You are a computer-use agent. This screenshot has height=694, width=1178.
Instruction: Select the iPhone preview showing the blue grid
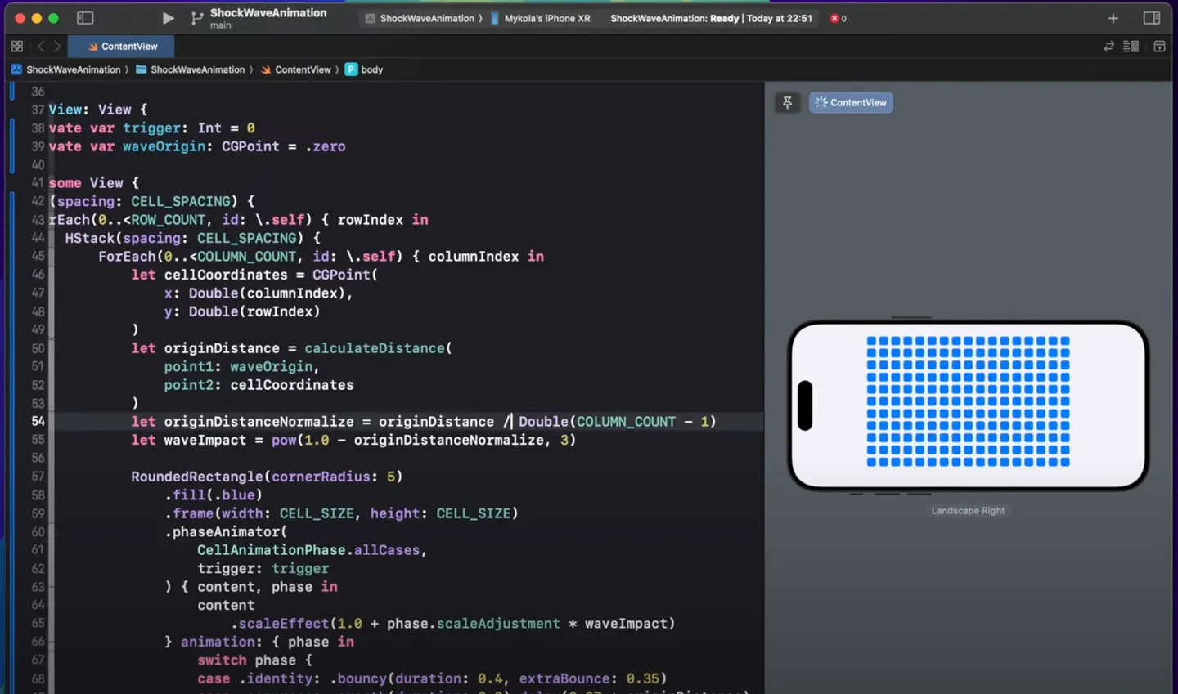pos(969,405)
